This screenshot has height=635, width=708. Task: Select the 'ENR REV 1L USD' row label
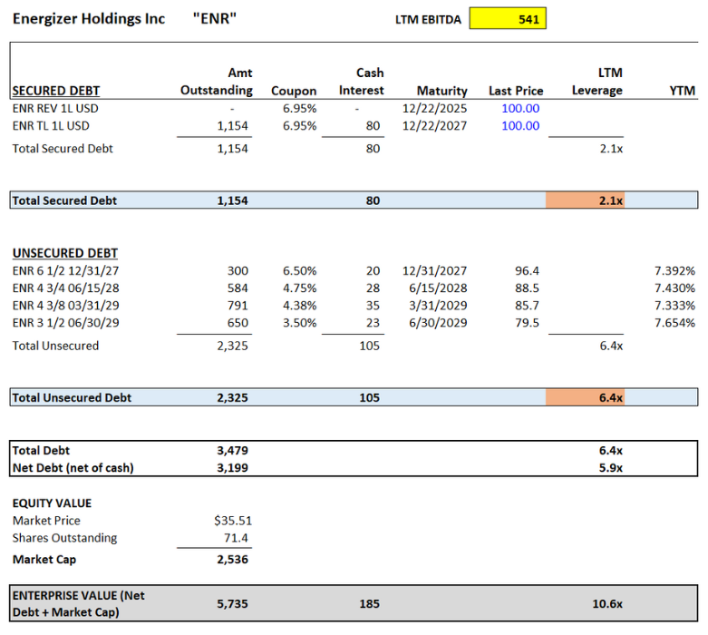click(x=55, y=109)
